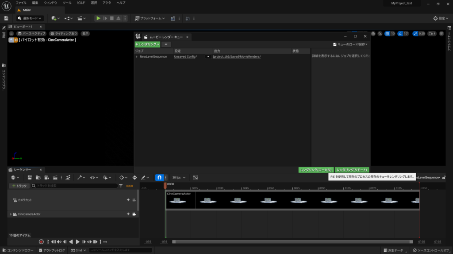Start Play In Editor with the green play icon

98,18
